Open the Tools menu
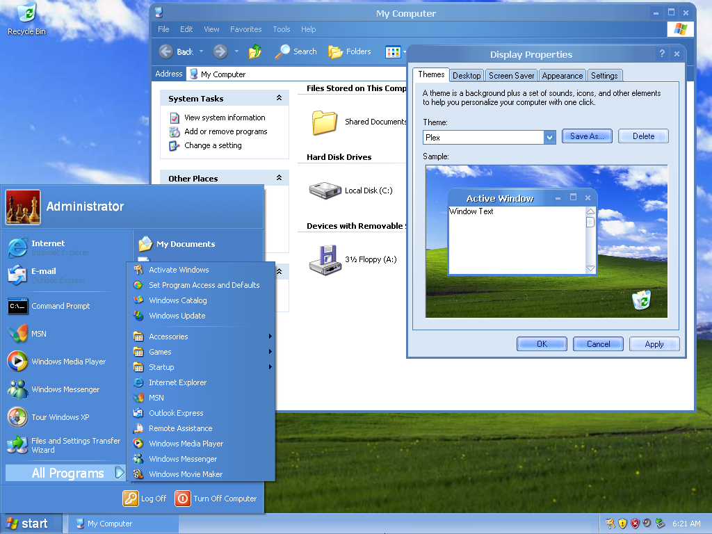This screenshot has height=534, width=712. 281,29
